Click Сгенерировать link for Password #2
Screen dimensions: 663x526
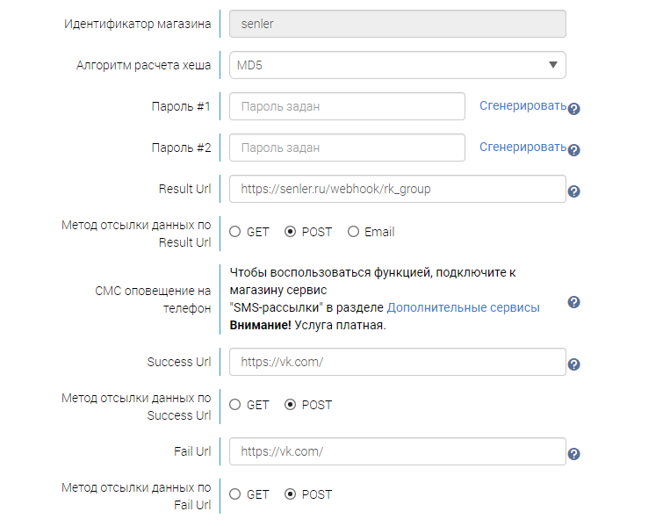point(522,147)
